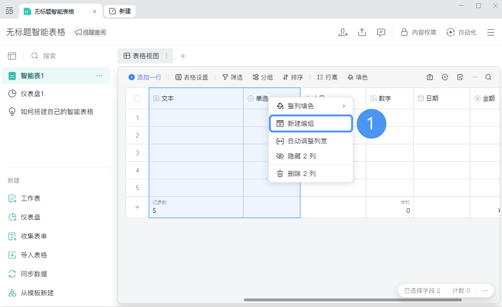This screenshot has width=502, height=307.
Task: Click the history clock icon in toolbar
Action: click(445, 77)
